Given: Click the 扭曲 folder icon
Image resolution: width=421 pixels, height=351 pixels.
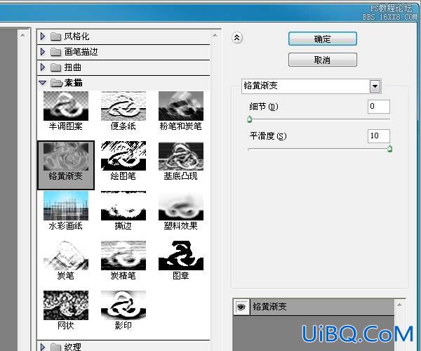Looking at the screenshot, I should coord(55,67).
